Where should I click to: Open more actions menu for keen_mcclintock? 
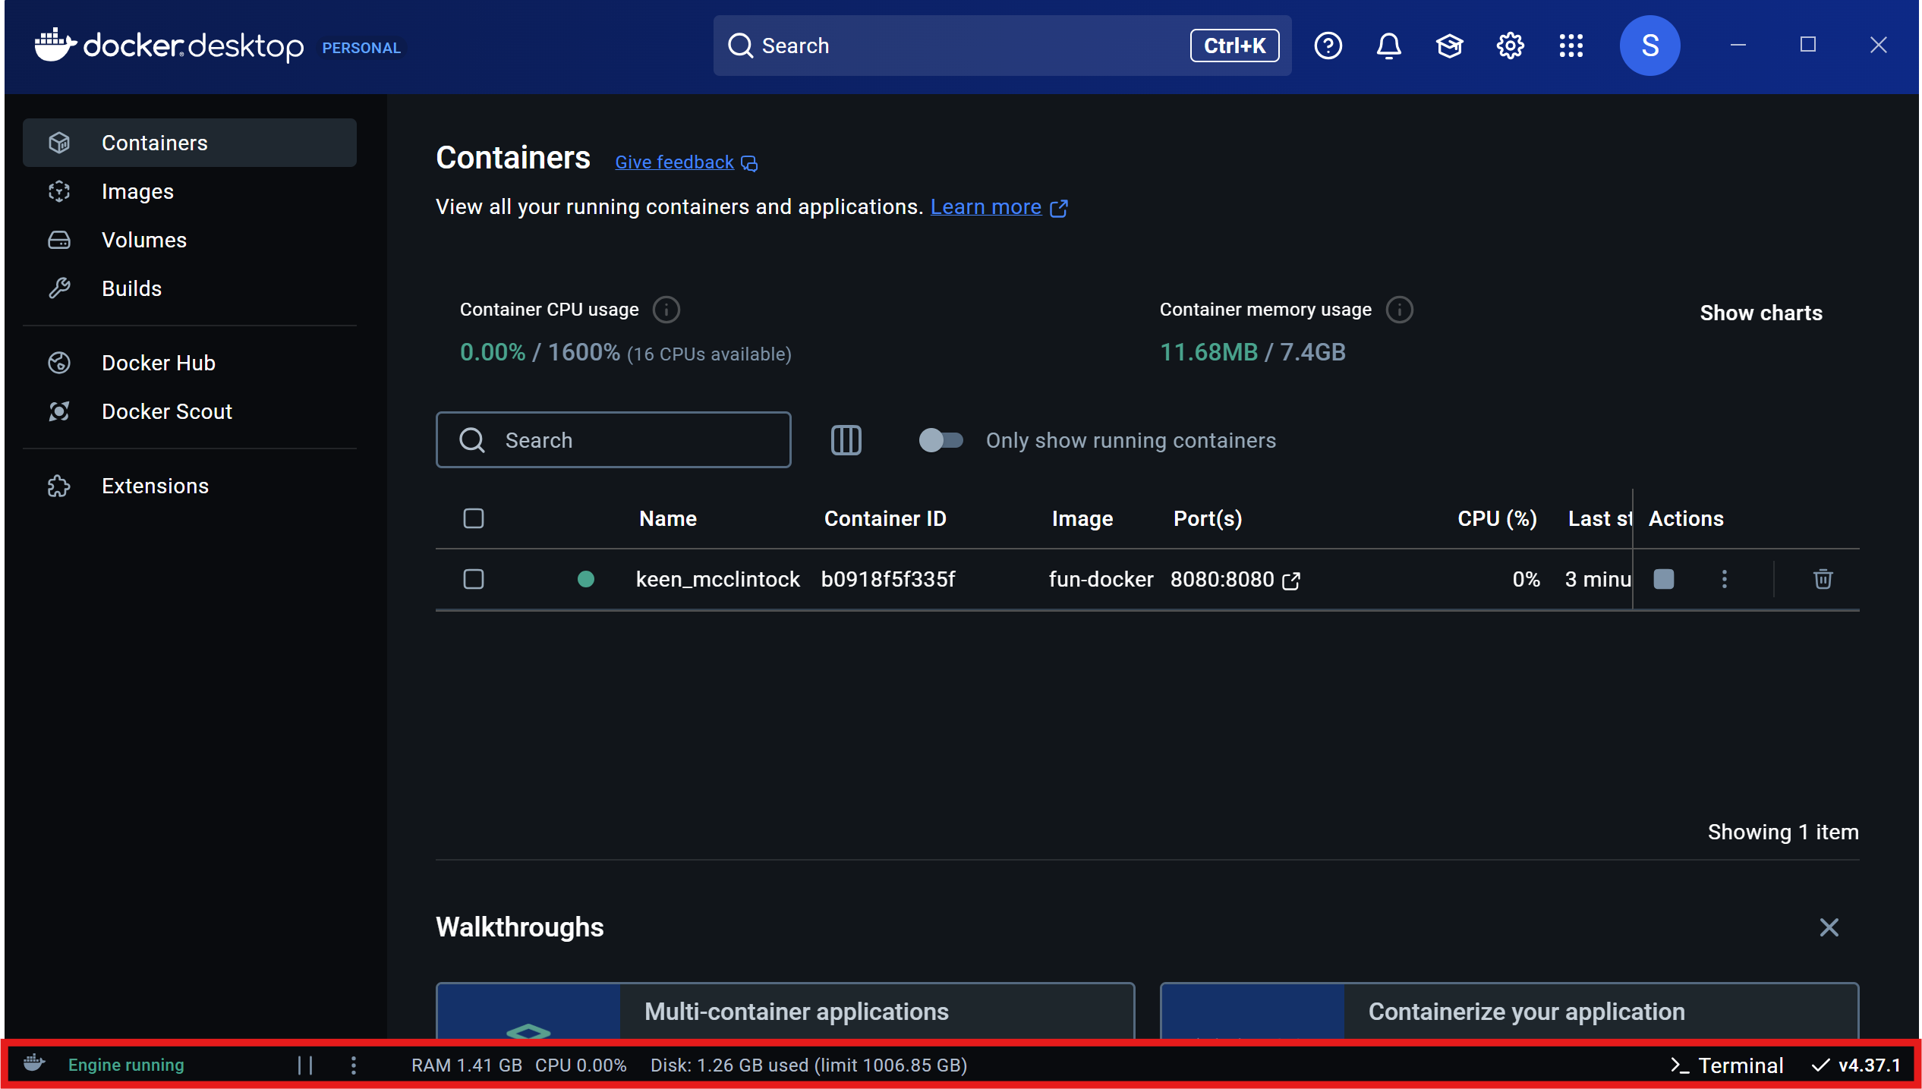[x=1724, y=579]
